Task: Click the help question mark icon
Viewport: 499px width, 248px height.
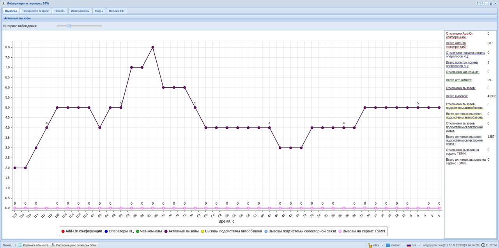Action: point(478,3)
